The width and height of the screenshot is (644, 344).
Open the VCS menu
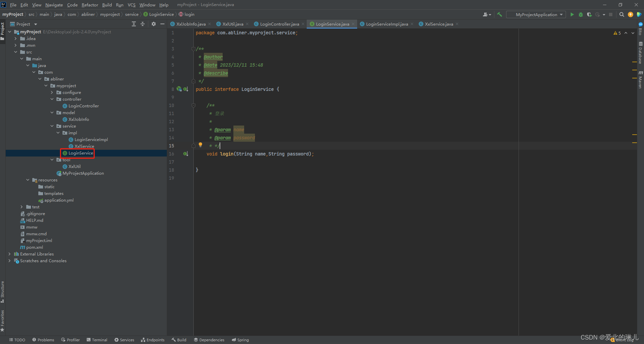click(x=131, y=5)
